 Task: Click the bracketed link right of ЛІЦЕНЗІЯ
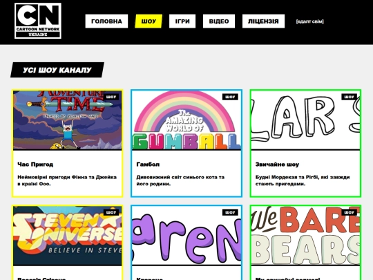309,21
